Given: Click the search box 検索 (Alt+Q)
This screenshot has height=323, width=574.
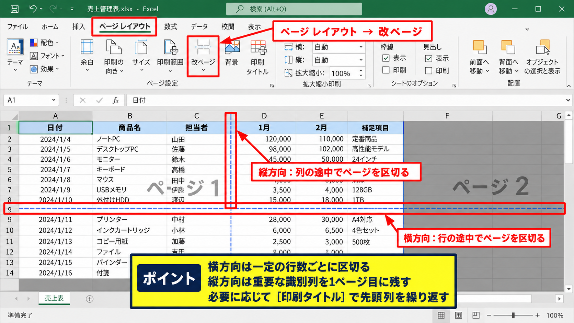Looking at the screenshot, I should click(294, 9).
